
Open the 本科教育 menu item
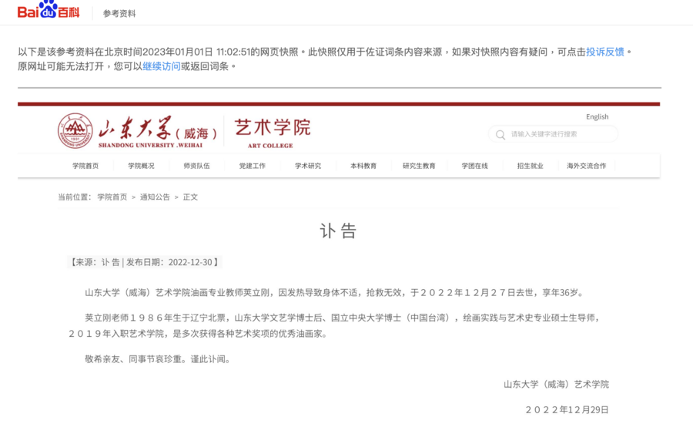pyautogui.click(x=363, y=166)
